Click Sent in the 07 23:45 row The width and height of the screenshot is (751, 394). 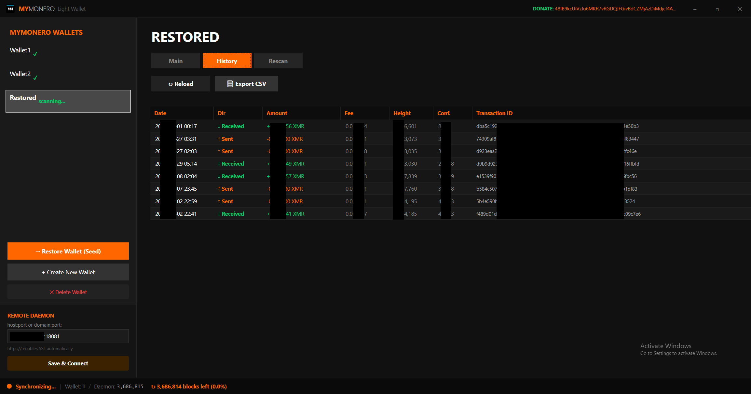pyautogui.click(x=225, y=189)
